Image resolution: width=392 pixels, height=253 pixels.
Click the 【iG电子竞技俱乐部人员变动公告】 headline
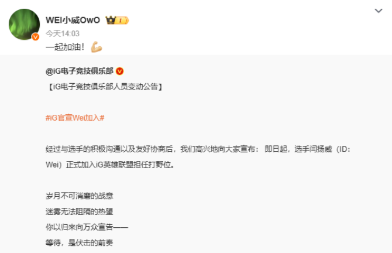[x=105, y=87]
